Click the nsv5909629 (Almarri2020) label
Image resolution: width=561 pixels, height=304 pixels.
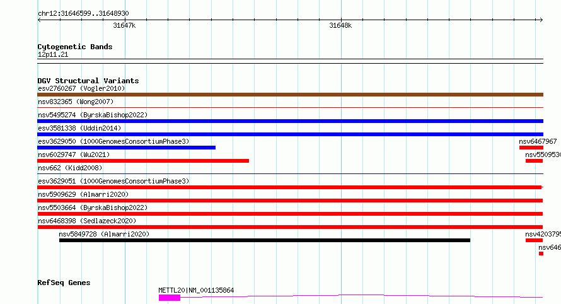tap(83, 194)
